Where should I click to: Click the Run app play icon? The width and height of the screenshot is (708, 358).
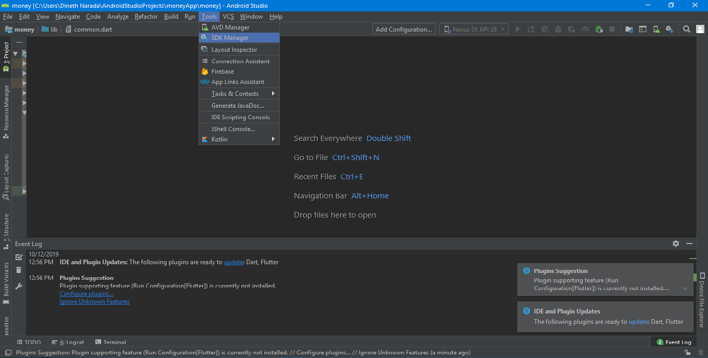[x=518, y=30]
